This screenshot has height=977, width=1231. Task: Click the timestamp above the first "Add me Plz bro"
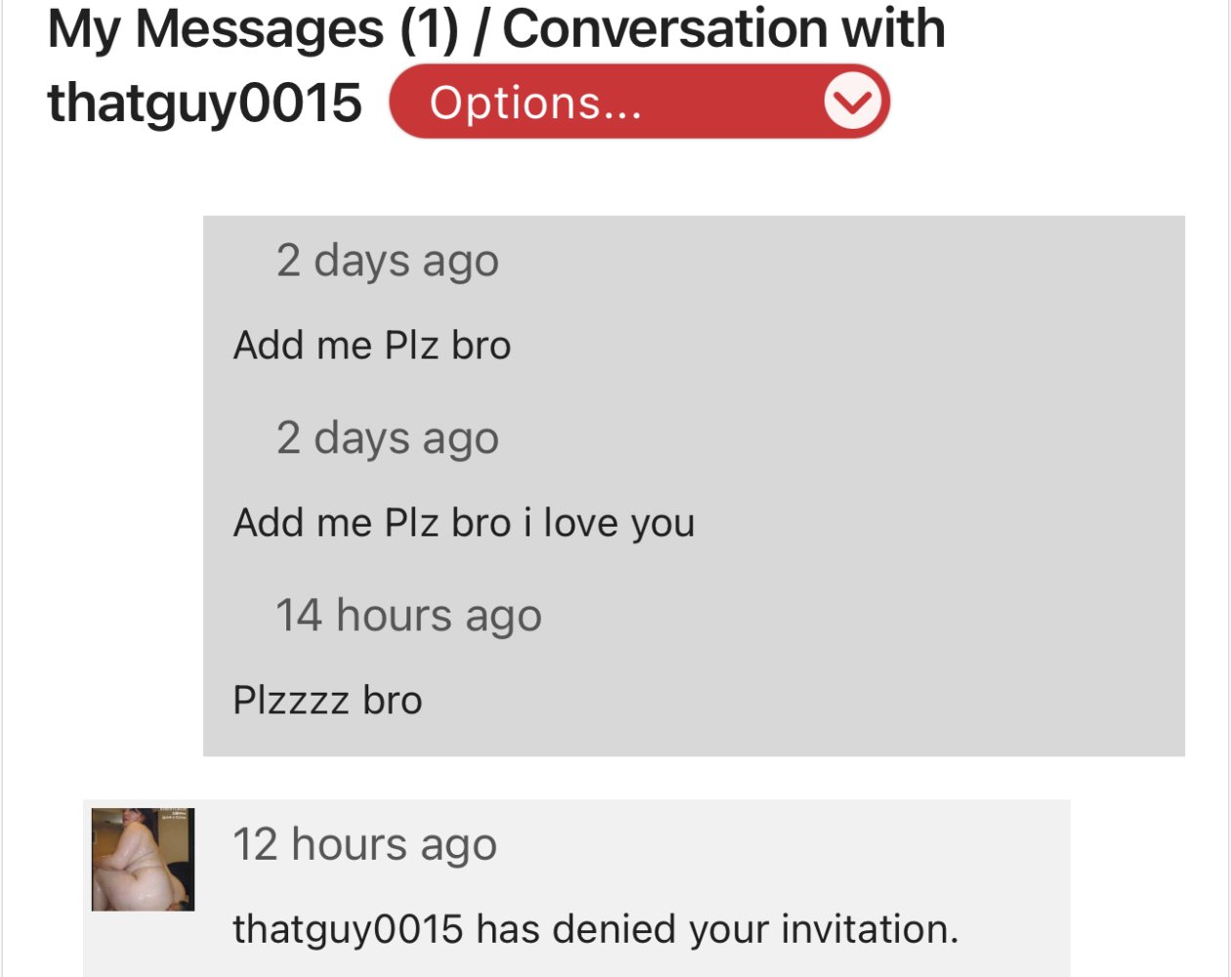(387, 261)
